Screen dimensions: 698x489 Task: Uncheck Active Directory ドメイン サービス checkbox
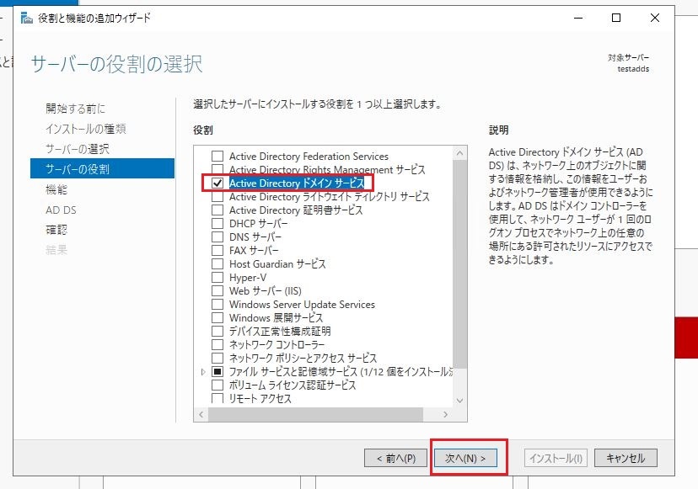point(217,183)
